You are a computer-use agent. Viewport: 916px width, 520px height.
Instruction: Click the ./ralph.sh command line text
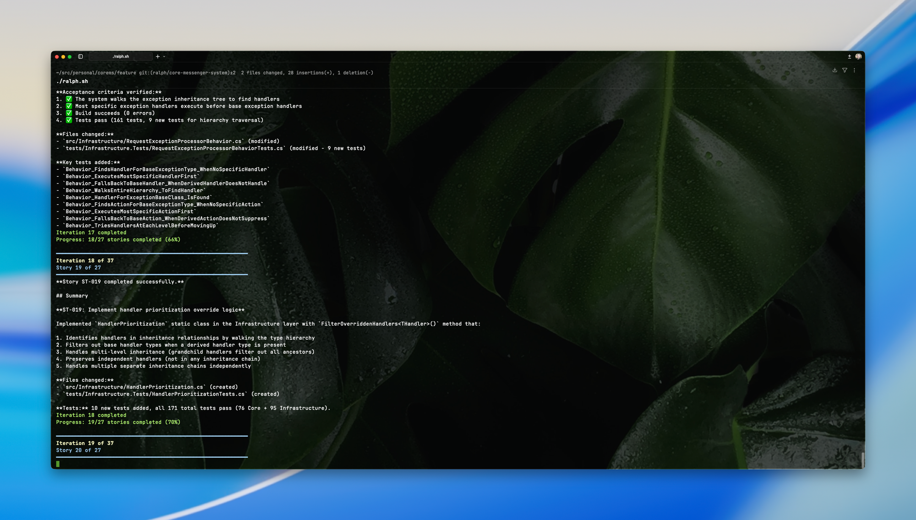coord(72,81)
